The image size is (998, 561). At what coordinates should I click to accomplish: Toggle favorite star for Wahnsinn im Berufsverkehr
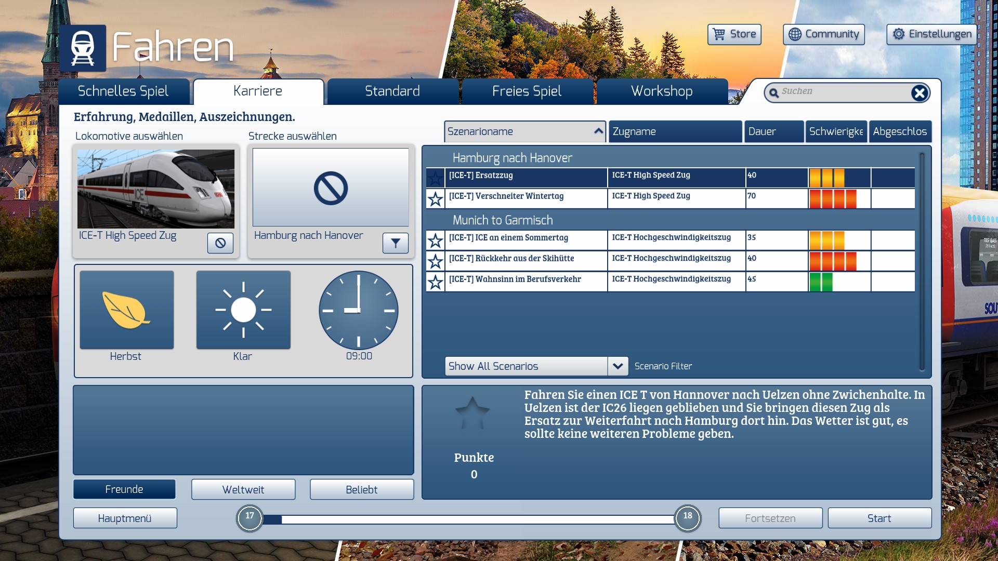435,282
